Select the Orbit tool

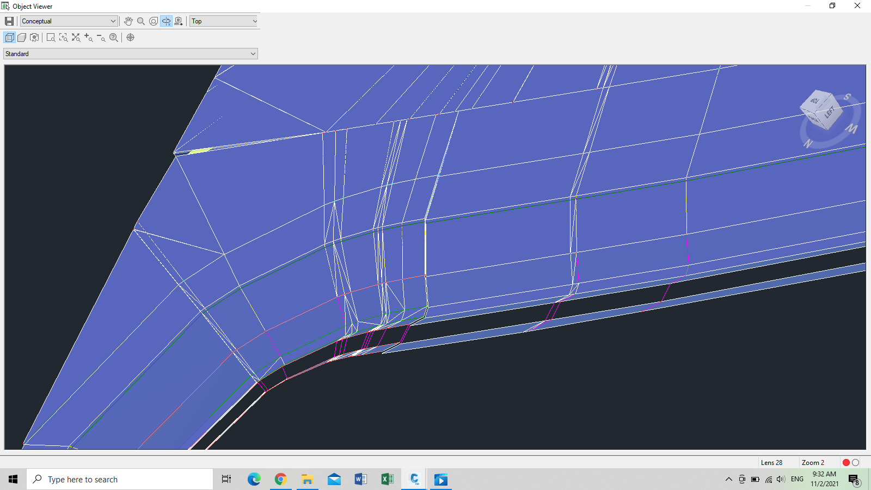(x=154, y=21)
